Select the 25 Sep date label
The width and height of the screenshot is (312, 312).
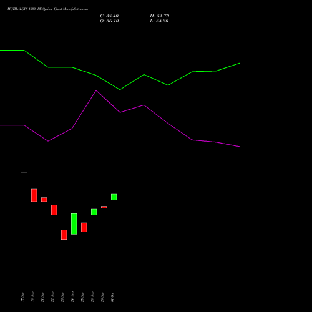(82, 297)
